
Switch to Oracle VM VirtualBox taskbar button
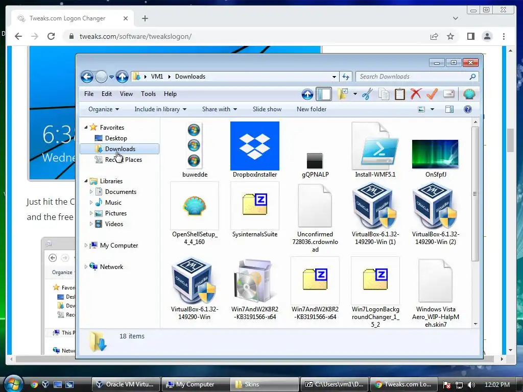tap(126, 384)
